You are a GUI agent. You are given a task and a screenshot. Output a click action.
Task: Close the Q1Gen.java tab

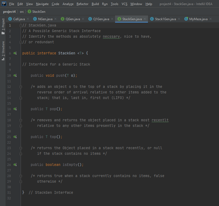coord(112,19)
